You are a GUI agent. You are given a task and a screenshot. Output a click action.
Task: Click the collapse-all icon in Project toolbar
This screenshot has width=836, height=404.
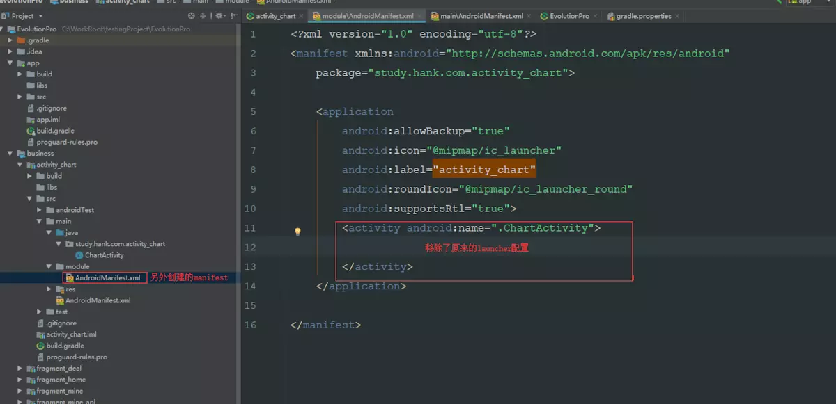(x=203, y=15)
